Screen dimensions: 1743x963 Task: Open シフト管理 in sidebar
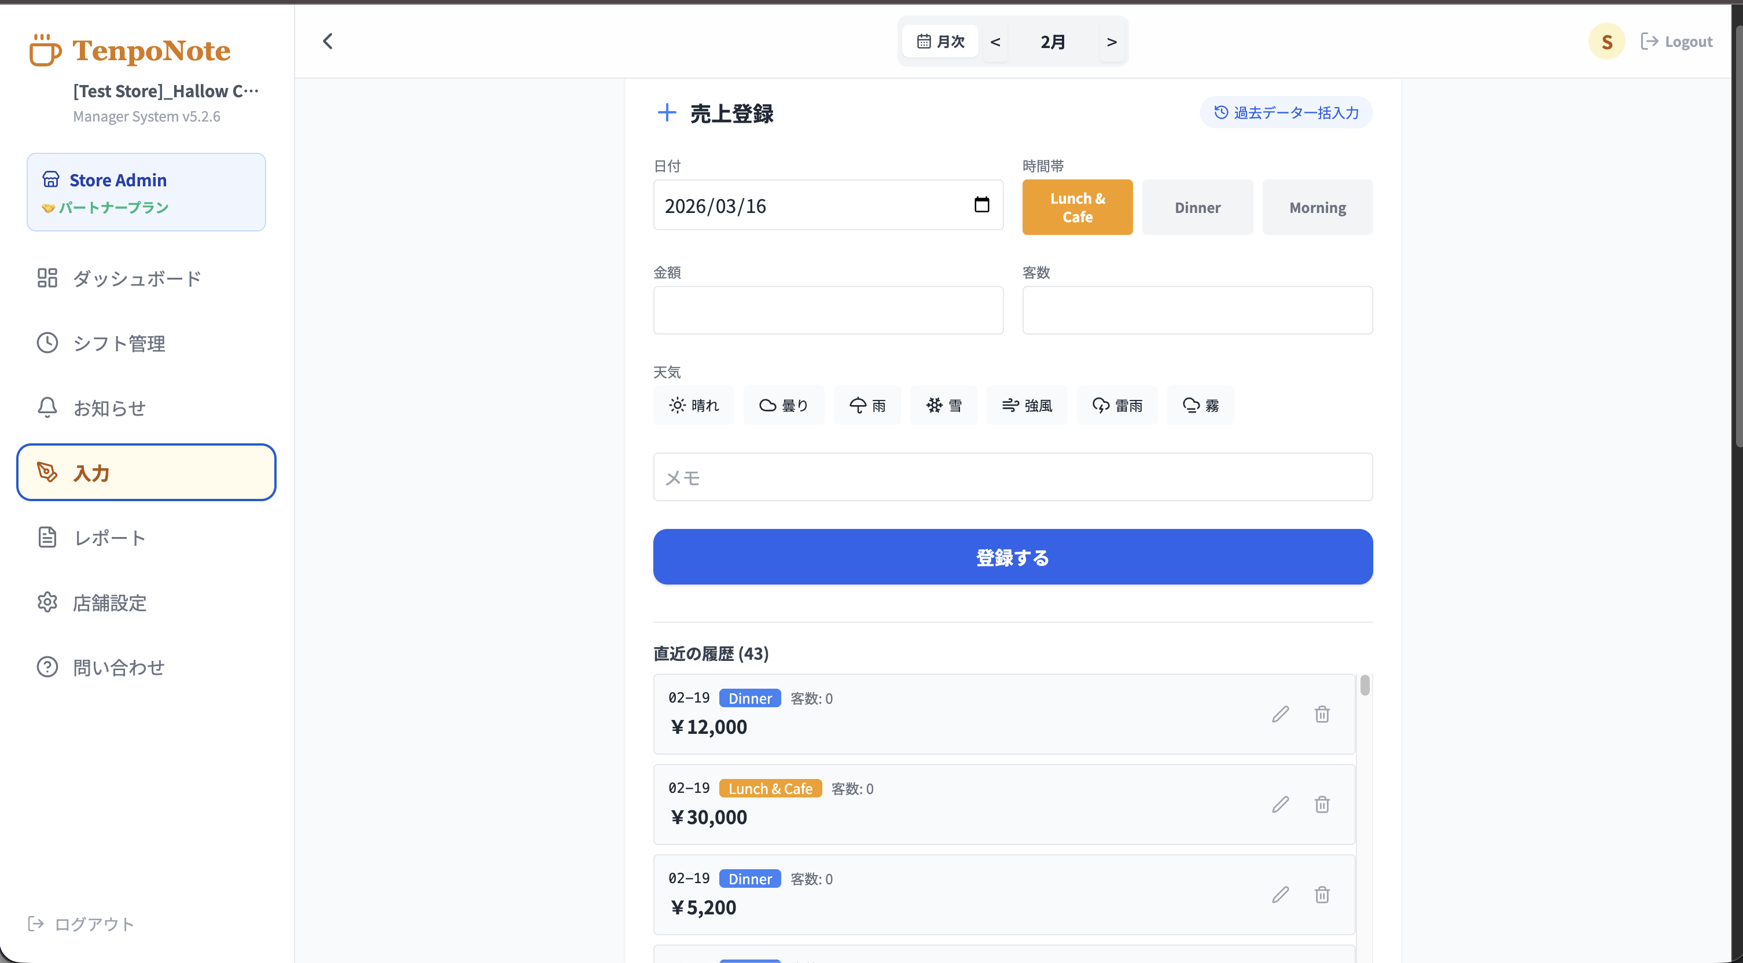point(146,343)
